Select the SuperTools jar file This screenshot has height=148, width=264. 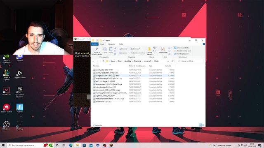(x=134, y=102)
